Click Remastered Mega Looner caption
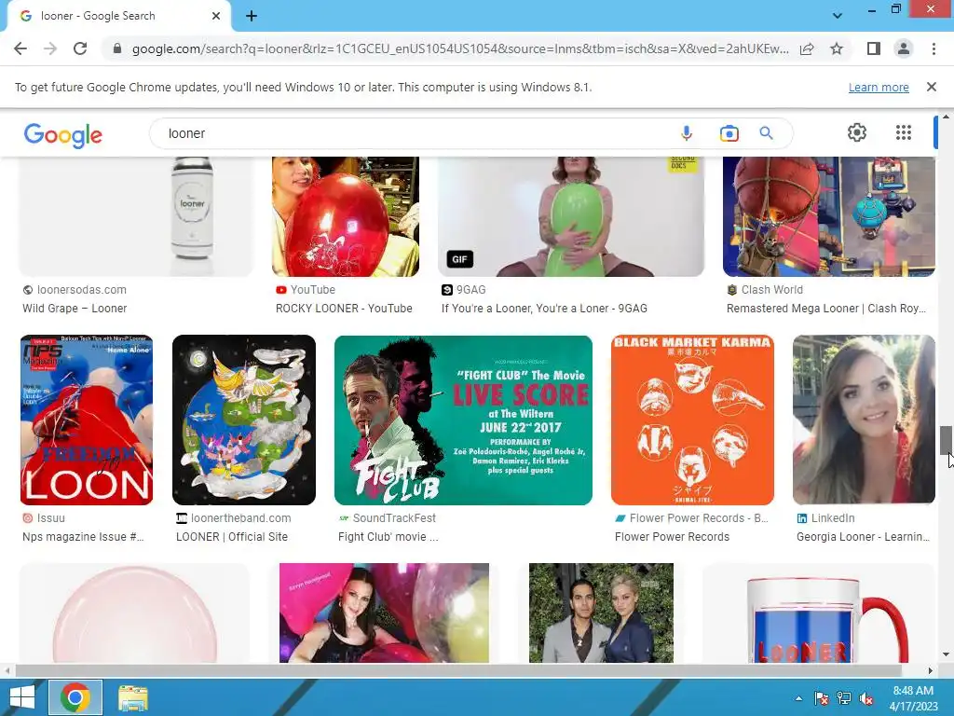This screenshot has width=954, height=716. (826, 308)
